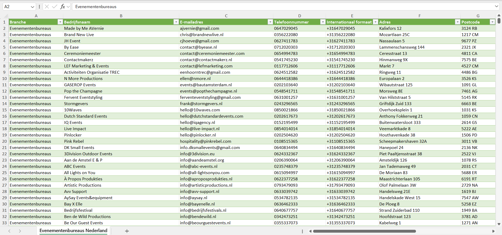Open the Name Box dropdown arrow
The height and width of the screenshot is (235, 502).
pyautogui.click(x=32, y=7)
